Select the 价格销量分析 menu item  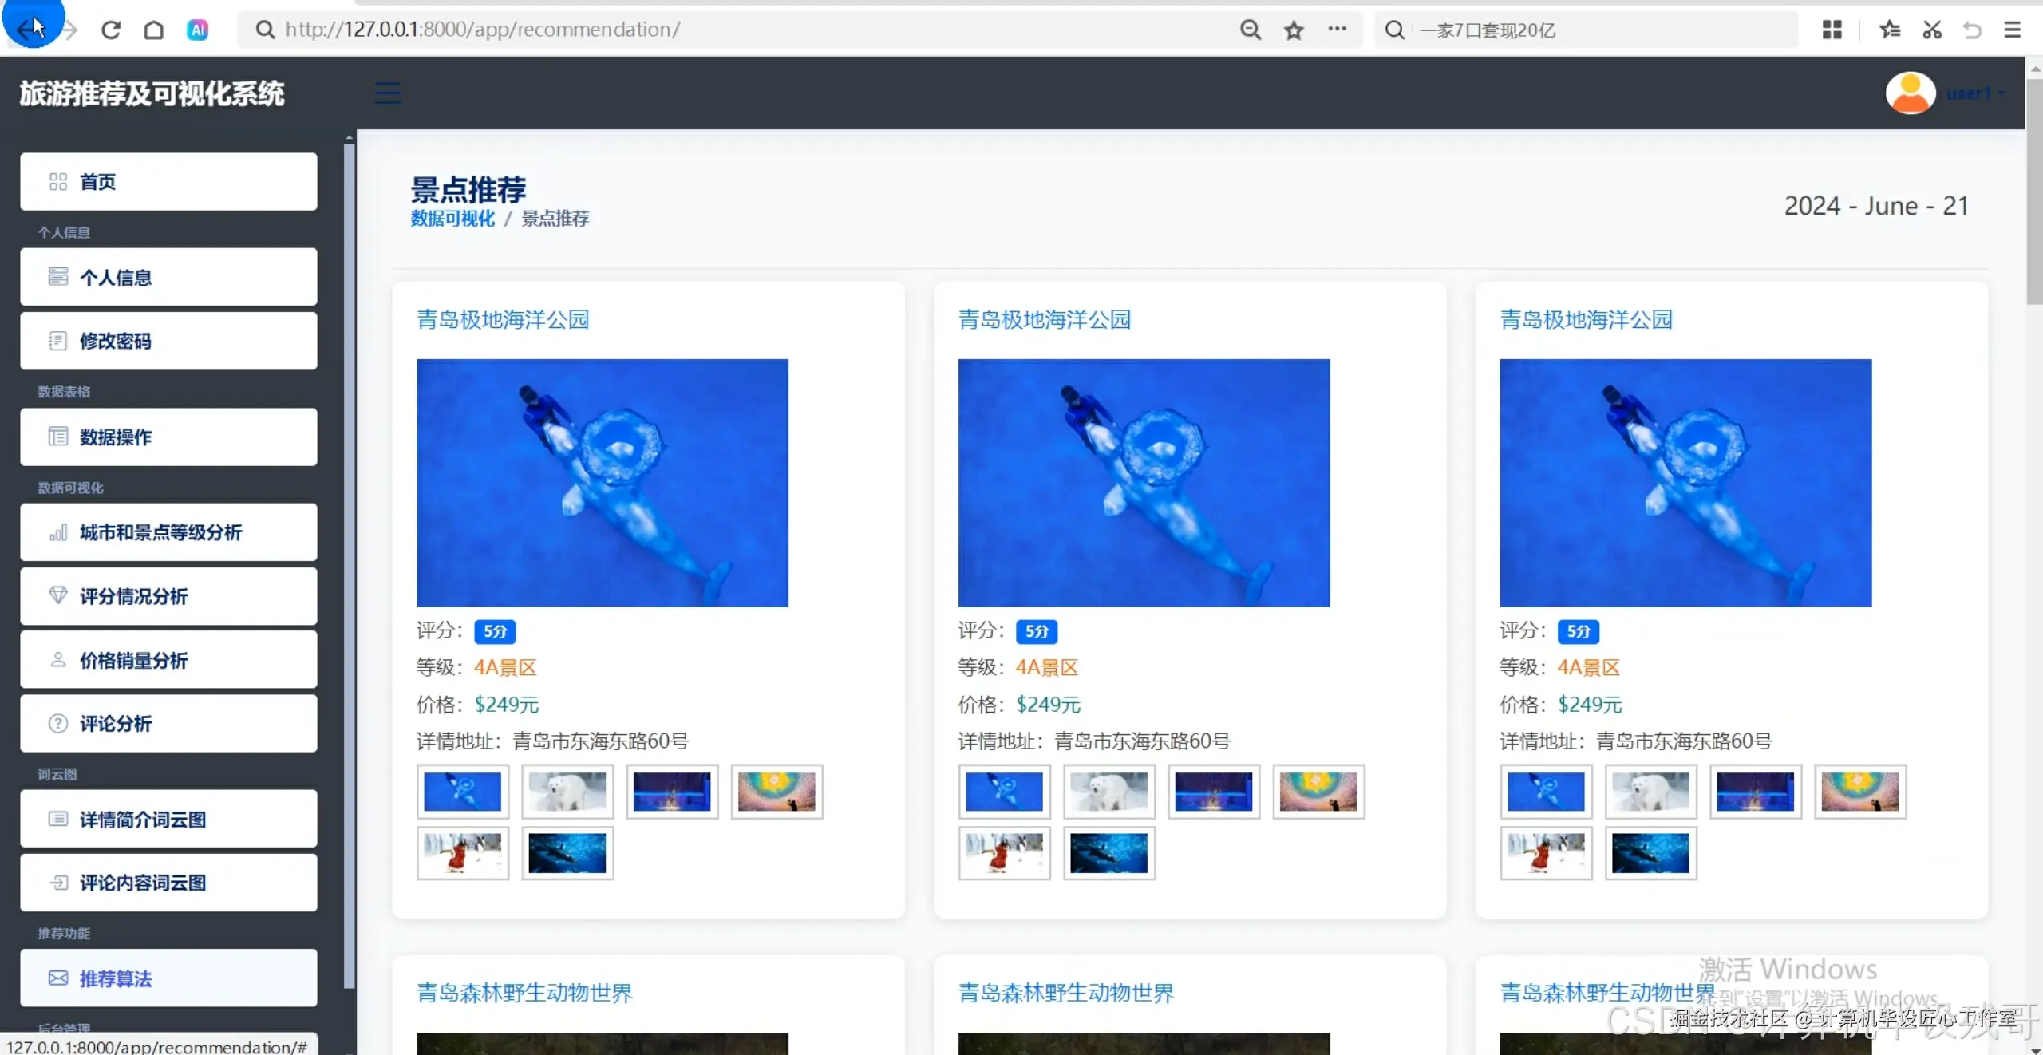pyautogui.click(x=132, y=660)
